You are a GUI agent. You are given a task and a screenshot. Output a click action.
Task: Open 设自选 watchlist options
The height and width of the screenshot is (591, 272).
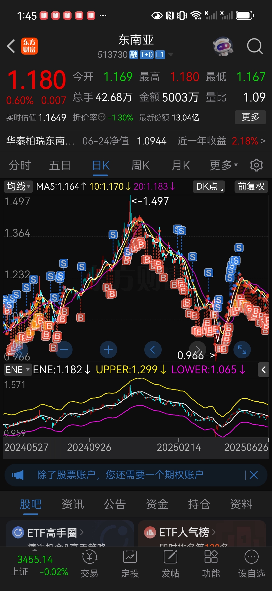pyautogui.click(x=252, y=564)
